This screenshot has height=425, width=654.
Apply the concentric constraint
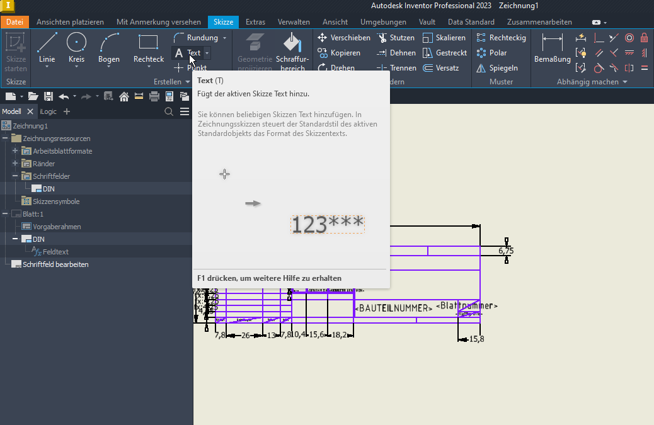tap(629, 38)
